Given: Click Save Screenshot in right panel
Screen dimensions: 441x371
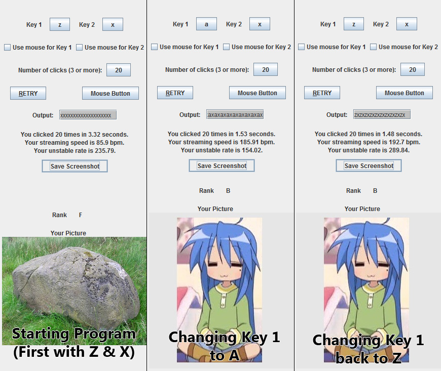Looking at the screenshot, I should point(369,166).
